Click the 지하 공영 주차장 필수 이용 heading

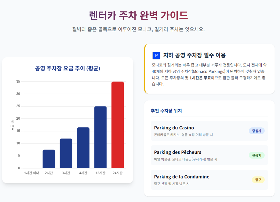point(194,55)
